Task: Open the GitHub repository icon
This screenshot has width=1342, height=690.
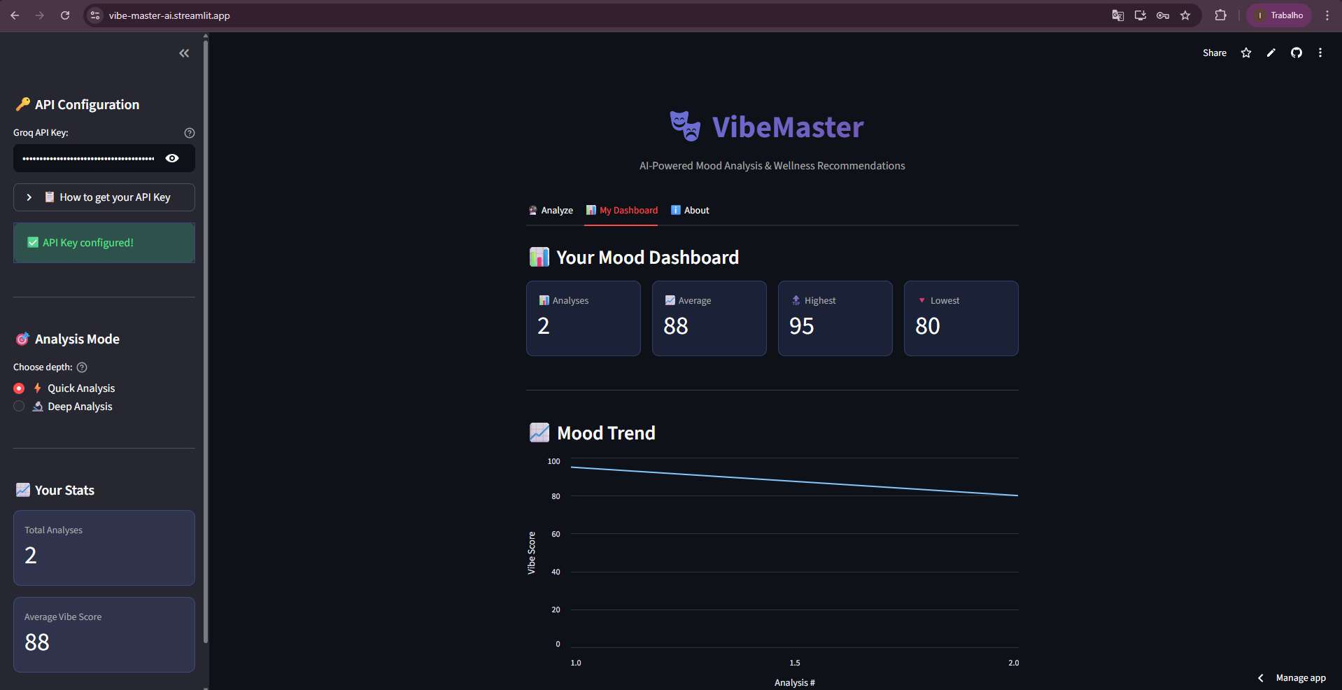Action: click(1297, 53)
